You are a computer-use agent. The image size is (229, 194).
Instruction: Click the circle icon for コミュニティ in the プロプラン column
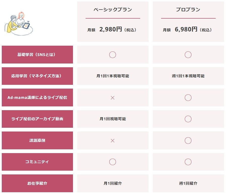(x=188, y=162)
